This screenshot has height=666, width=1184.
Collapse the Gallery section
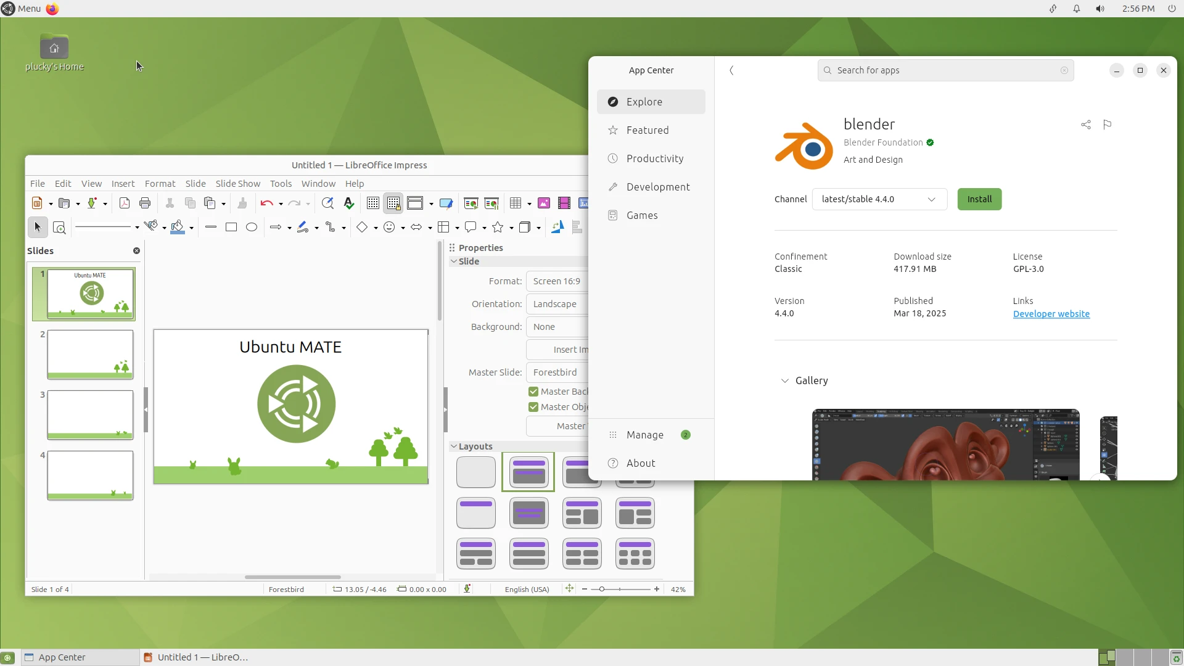pyautogui.click(x=785, y=381)
